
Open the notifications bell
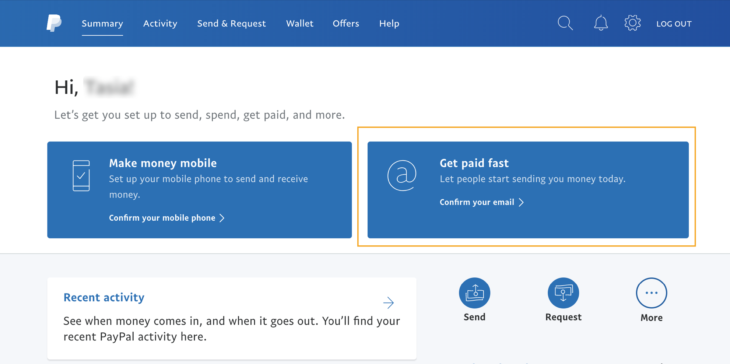coord(601,23)
